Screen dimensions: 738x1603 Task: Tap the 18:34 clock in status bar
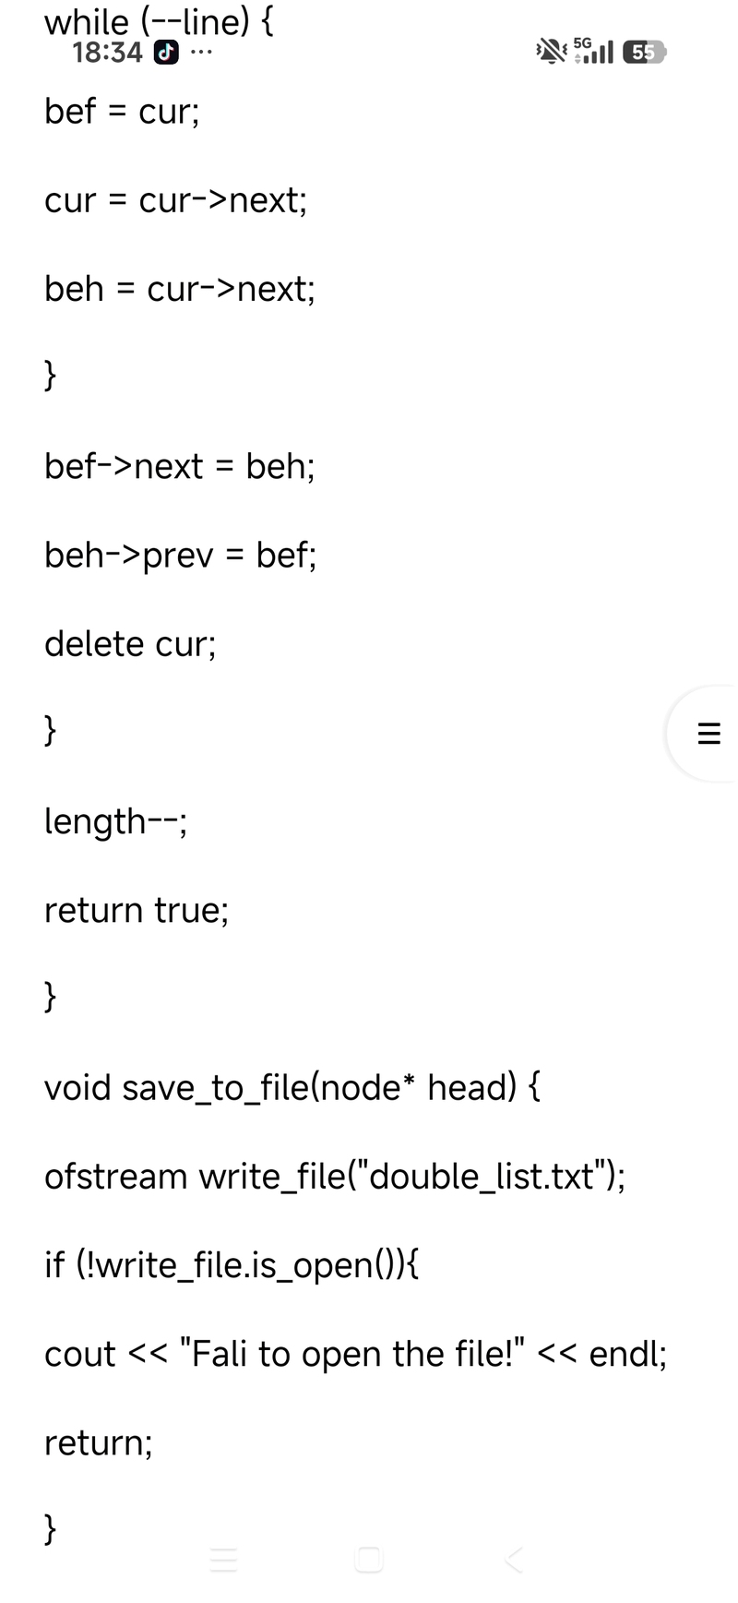coord(107,53)
